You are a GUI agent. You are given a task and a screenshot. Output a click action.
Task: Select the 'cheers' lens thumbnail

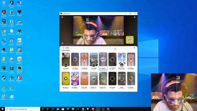tap(122, 79)
